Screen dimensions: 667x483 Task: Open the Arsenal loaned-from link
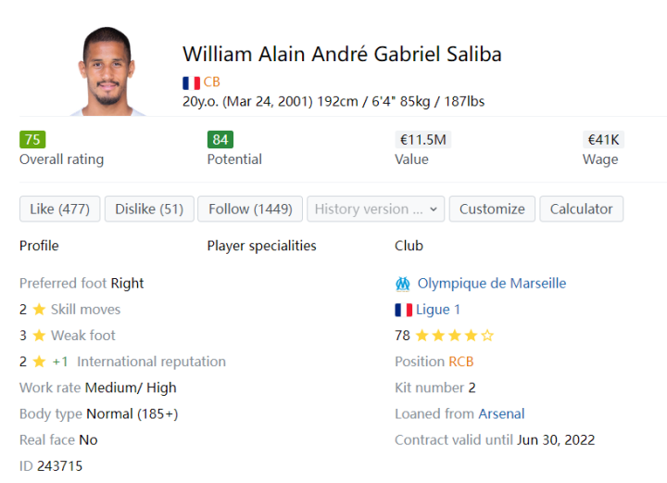[501, 413]
